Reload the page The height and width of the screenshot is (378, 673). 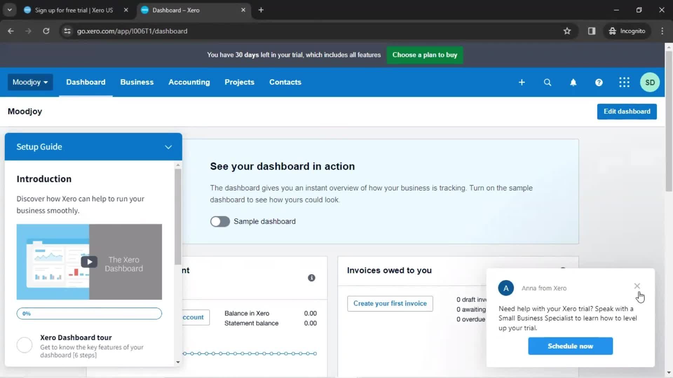[46, 31]
